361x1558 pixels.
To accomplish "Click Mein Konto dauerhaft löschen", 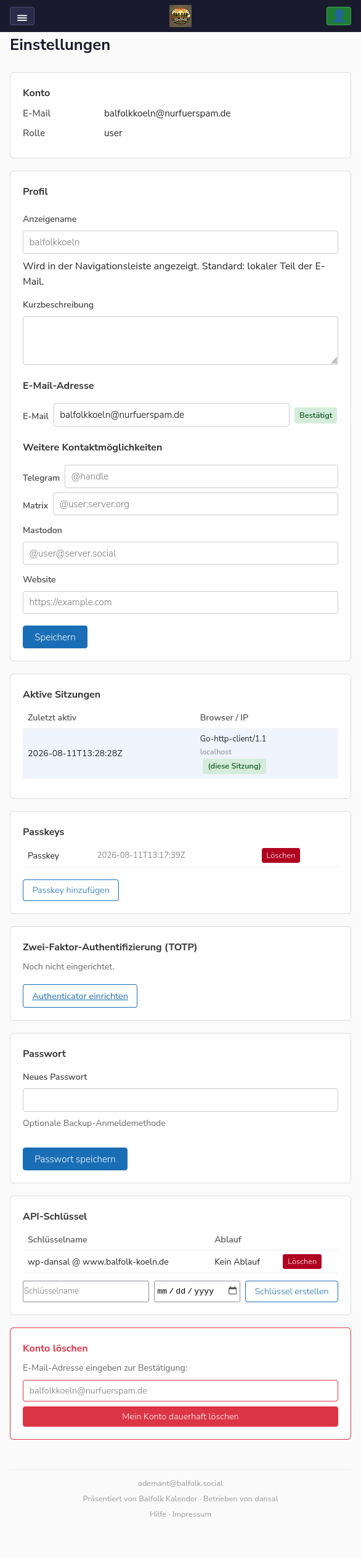I will tap(180, 1416).
